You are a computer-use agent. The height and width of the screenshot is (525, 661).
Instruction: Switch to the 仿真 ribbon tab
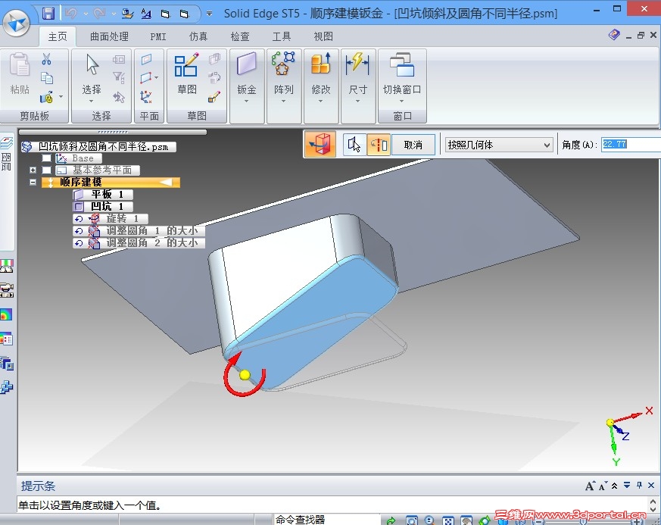pos(198,36)
